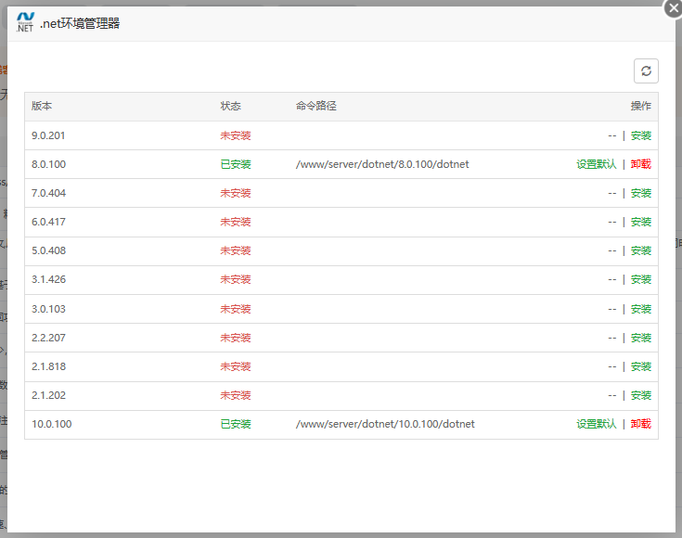Install .NET Core version 3.1.426
Image resolution: width=682 pixels, height=538 pixels.
tap(640, 279)
